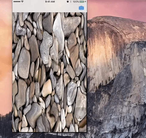Click the dark treeline at desktop bottom-left
This screenshot has width=146, height=138.
click(6, 126)
